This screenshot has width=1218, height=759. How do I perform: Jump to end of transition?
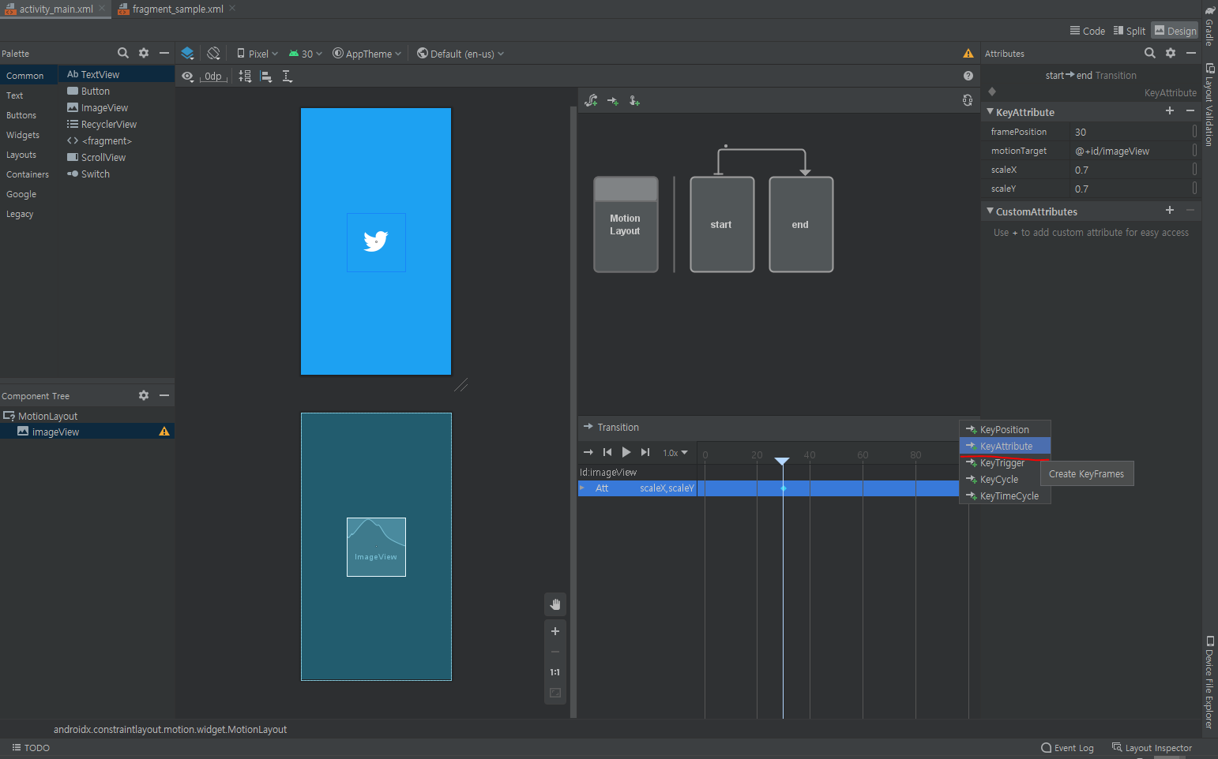pos(645,452)
